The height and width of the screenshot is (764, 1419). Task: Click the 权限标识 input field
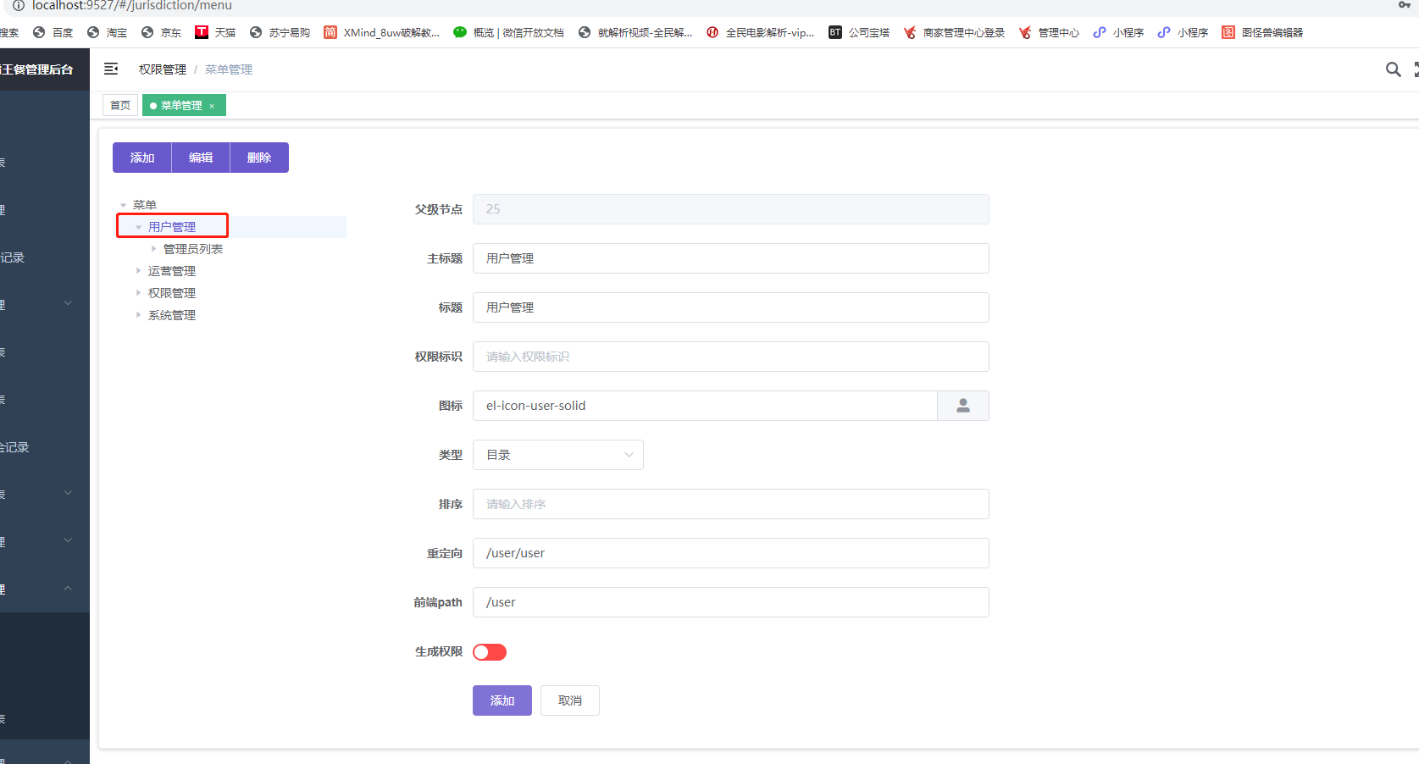coord(730,357)
